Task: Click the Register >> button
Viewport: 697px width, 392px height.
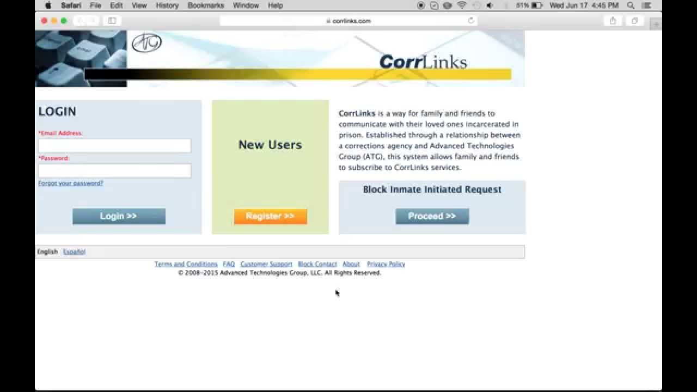Action: pos(271,216)
